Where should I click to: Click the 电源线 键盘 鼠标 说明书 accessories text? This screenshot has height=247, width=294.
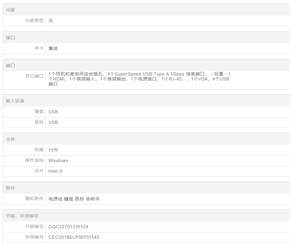[x=74, y=199]
